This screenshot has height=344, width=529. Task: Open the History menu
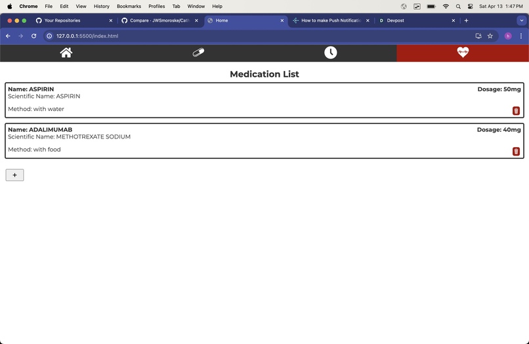(x=102, y=6)
